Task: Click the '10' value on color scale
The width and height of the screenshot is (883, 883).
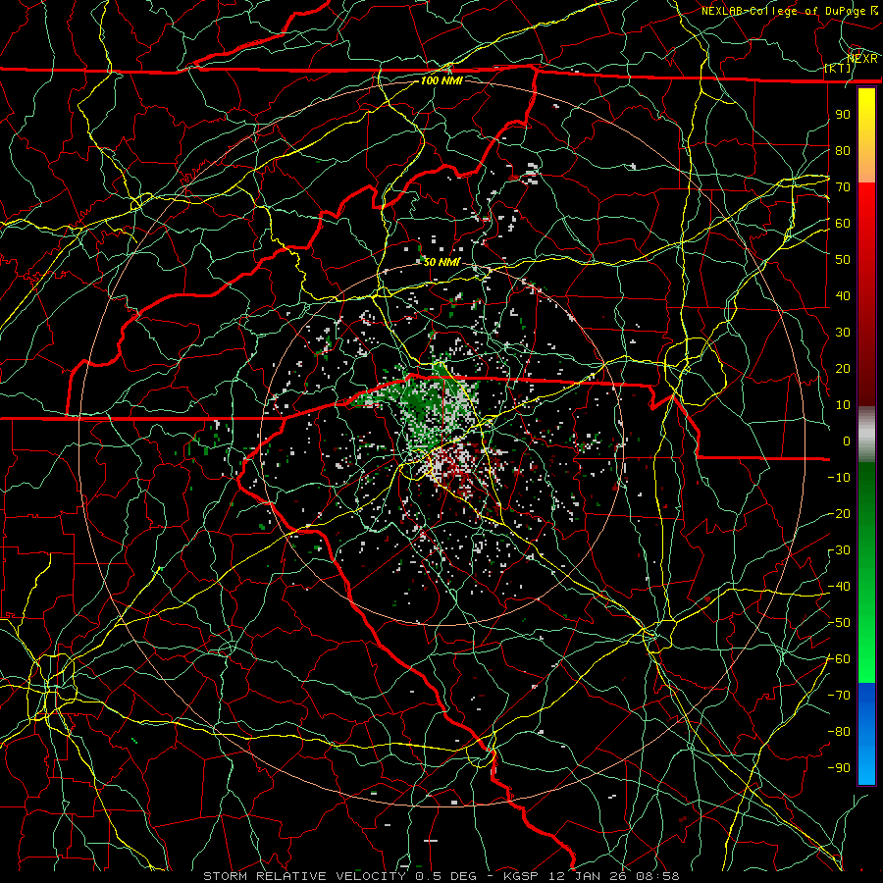Action: pyautogui.click(x=843, y=405)
